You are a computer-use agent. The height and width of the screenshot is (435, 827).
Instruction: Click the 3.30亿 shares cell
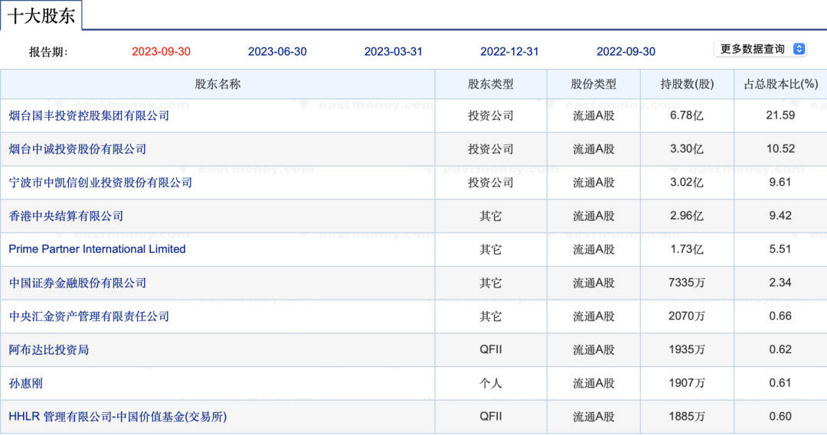(687, 149)
